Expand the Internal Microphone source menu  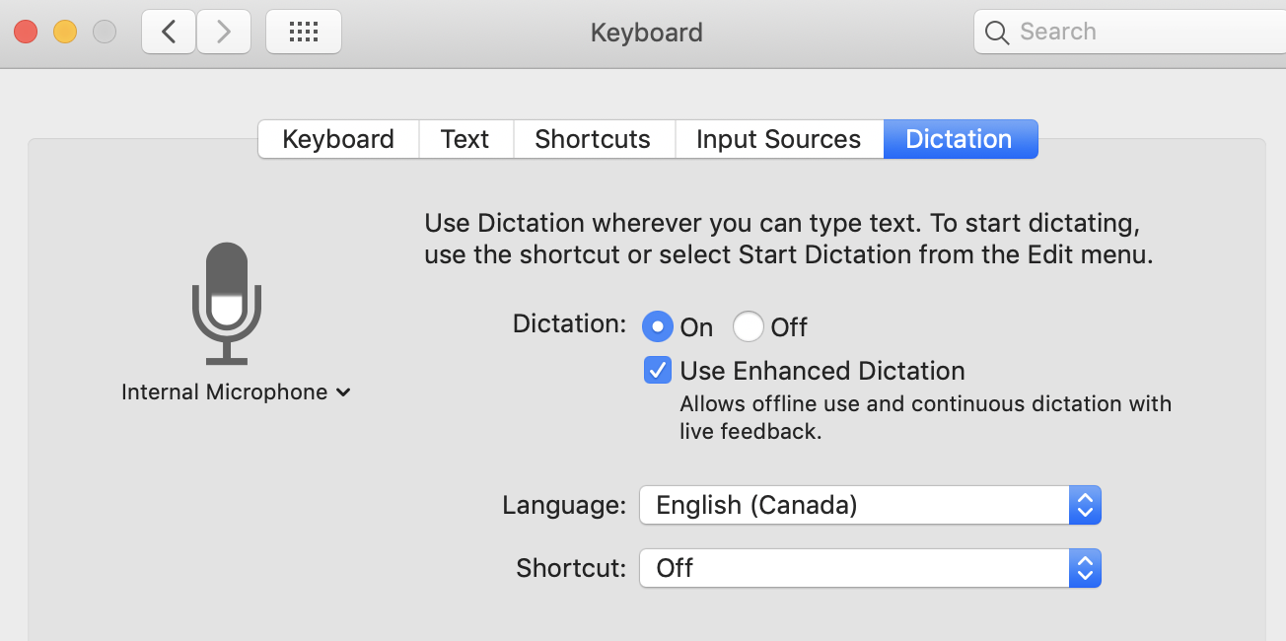(236, 392)
